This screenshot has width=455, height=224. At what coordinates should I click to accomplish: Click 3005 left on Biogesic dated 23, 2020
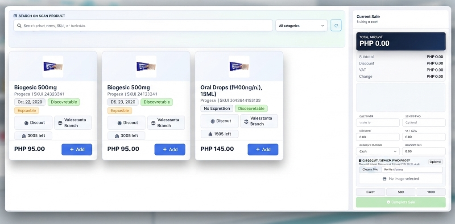coord(126,136)
